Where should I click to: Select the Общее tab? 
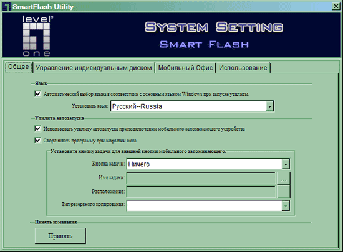(19, 67)
